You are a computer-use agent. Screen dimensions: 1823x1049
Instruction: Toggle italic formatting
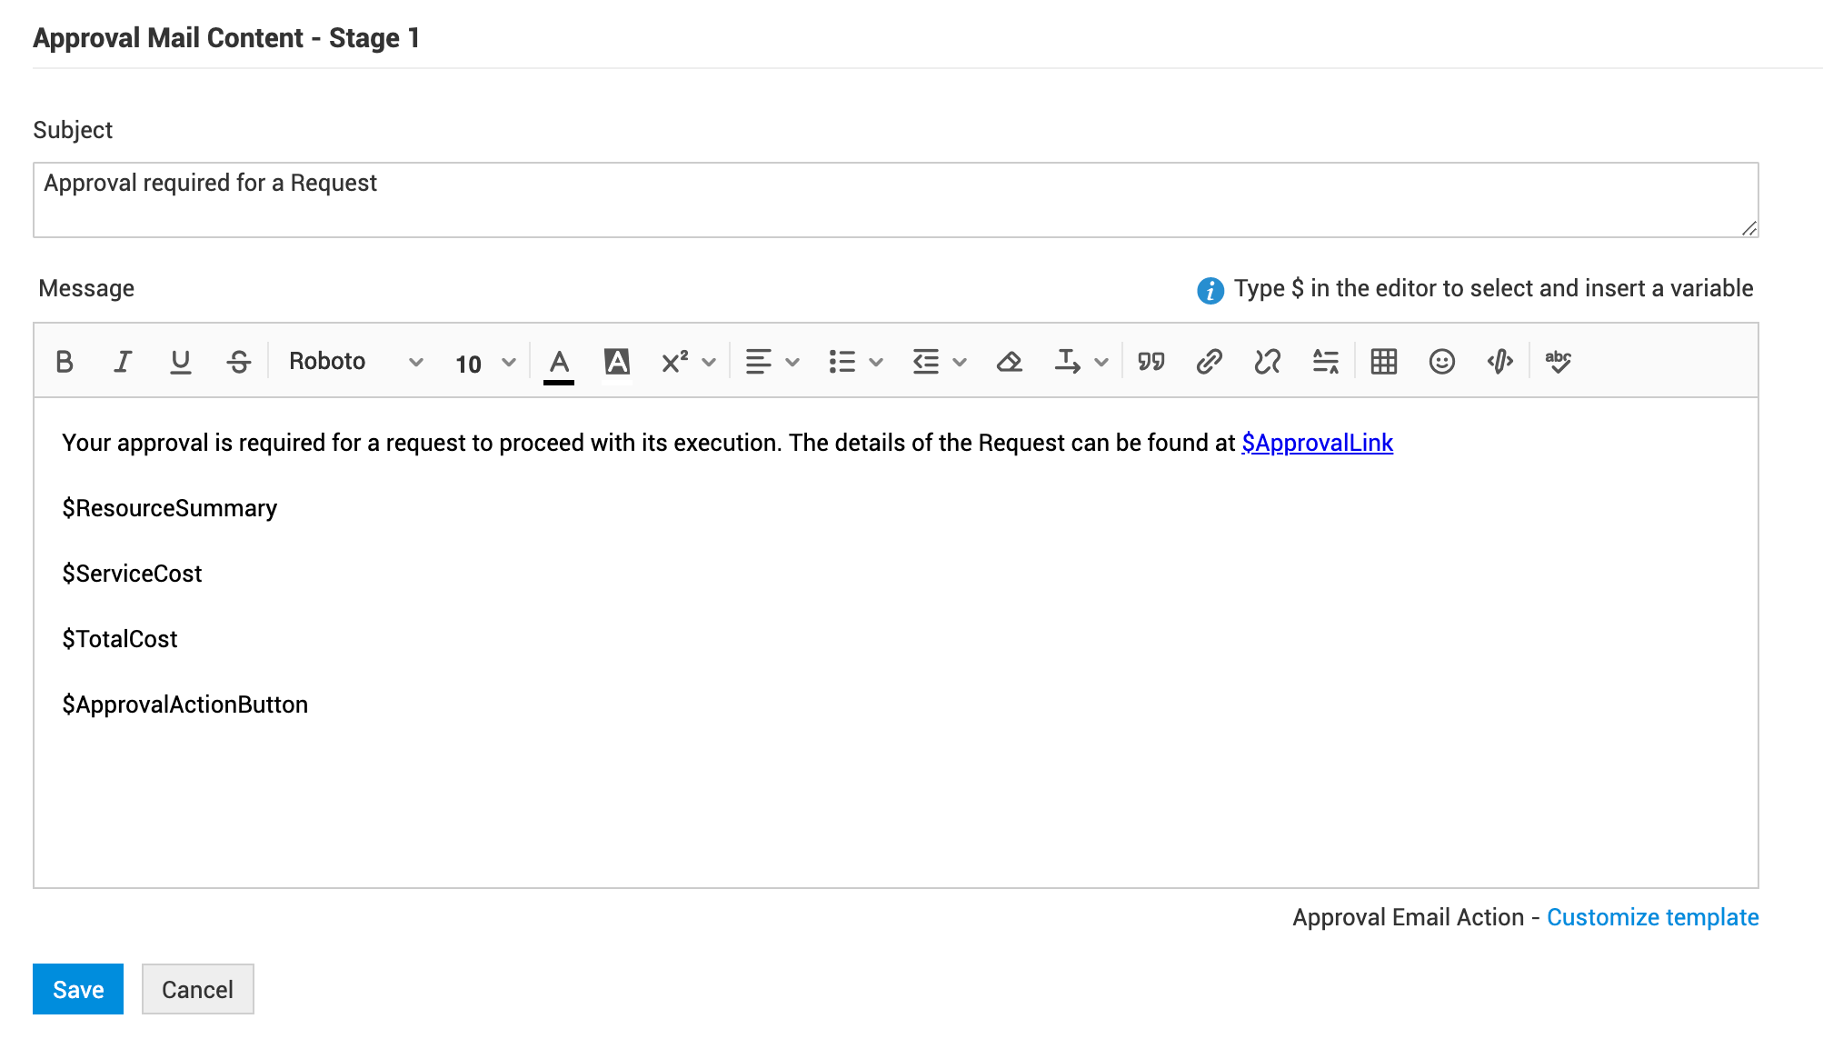123,362
